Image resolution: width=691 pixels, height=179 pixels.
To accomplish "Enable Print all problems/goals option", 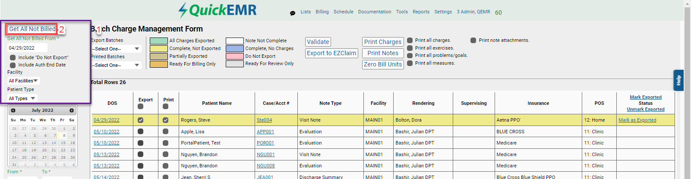I will pos(410,55).
